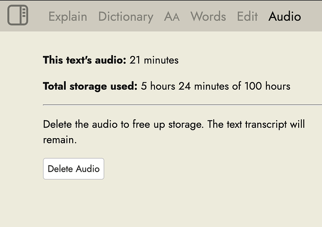Click the "21 minutes" duration value
Image resolution: width=322 pixels, height=227 pixels.
[x=154, y=60]
